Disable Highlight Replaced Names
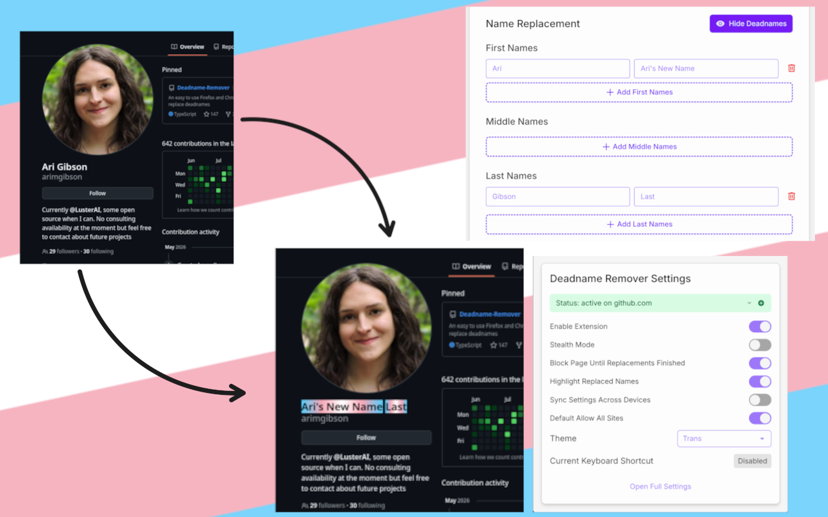This screenshot has width=828, height=517. [x=760, y=382]
